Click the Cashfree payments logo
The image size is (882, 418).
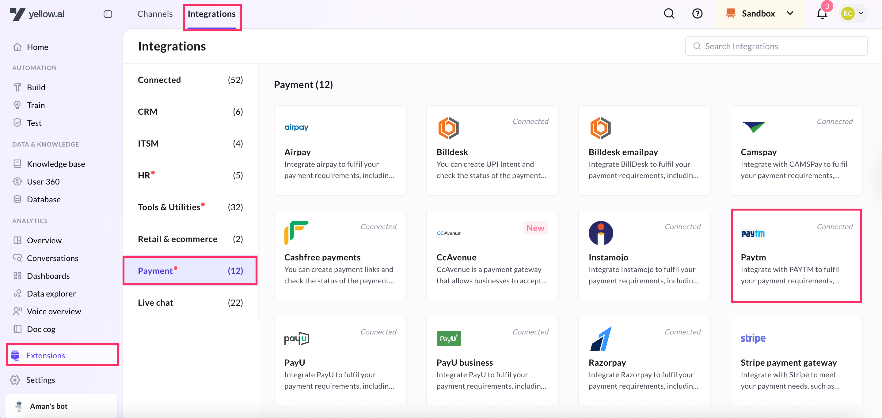[296, 233]
